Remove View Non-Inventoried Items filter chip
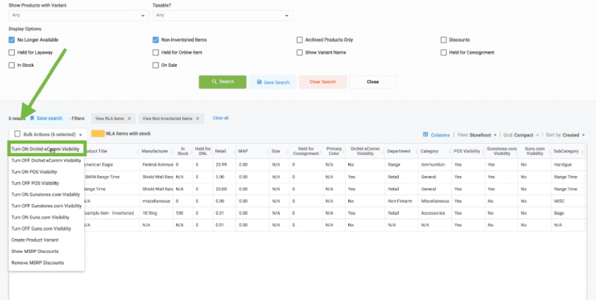 pos(197,118)
